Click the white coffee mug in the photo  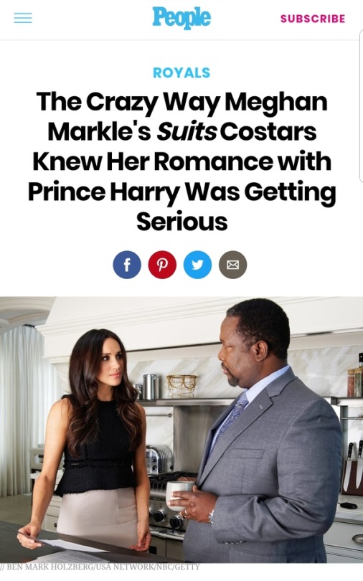click(x=179, y=496)
